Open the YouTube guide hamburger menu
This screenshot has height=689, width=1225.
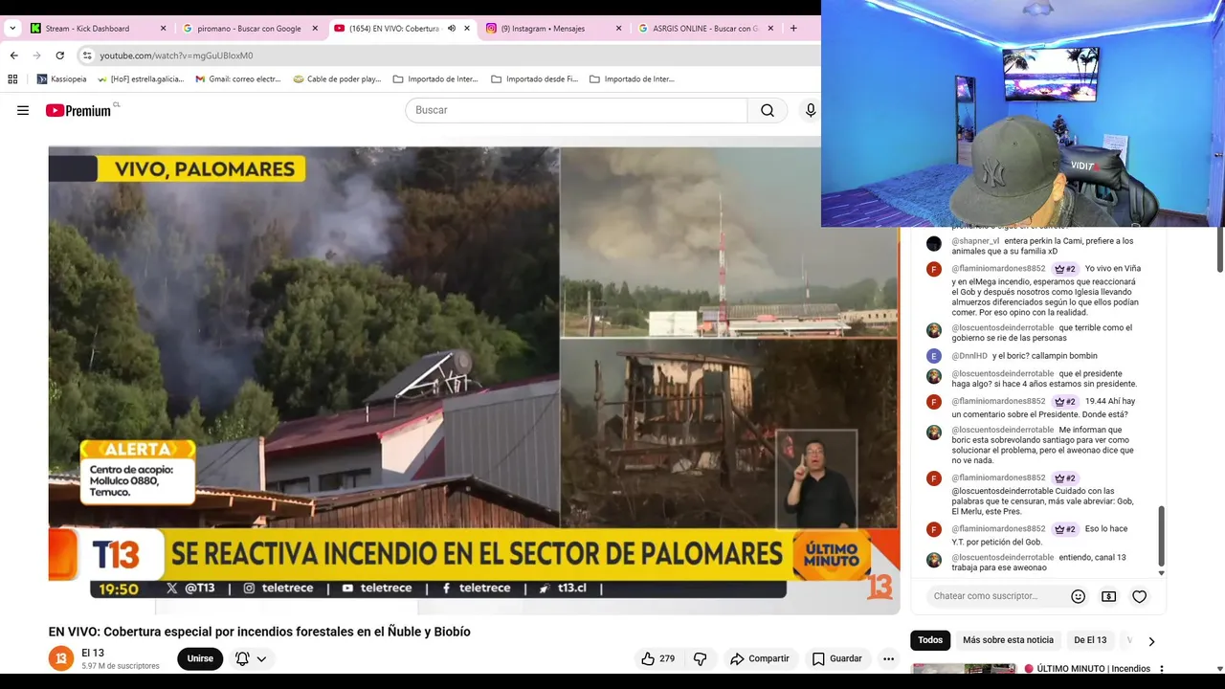coord(23,110)
